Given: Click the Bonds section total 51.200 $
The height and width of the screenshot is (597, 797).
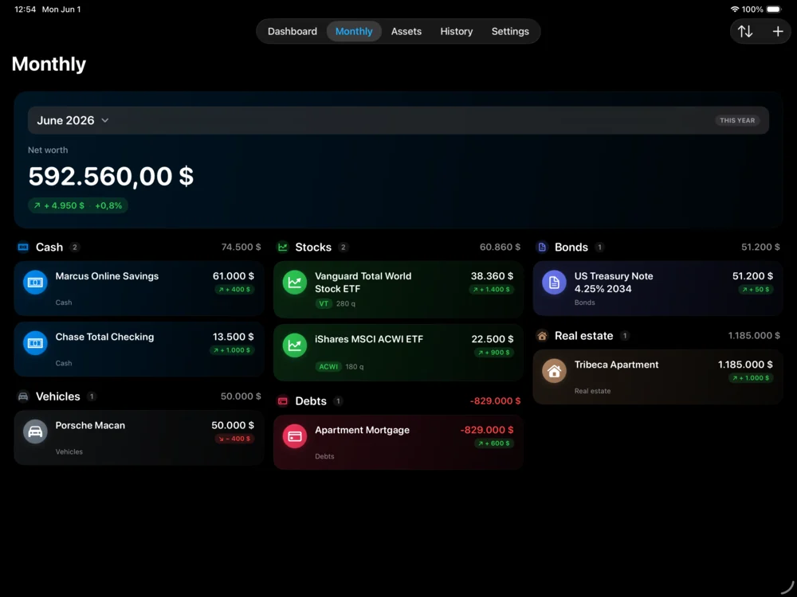Looking at the screenshot, I should (760, 248).
